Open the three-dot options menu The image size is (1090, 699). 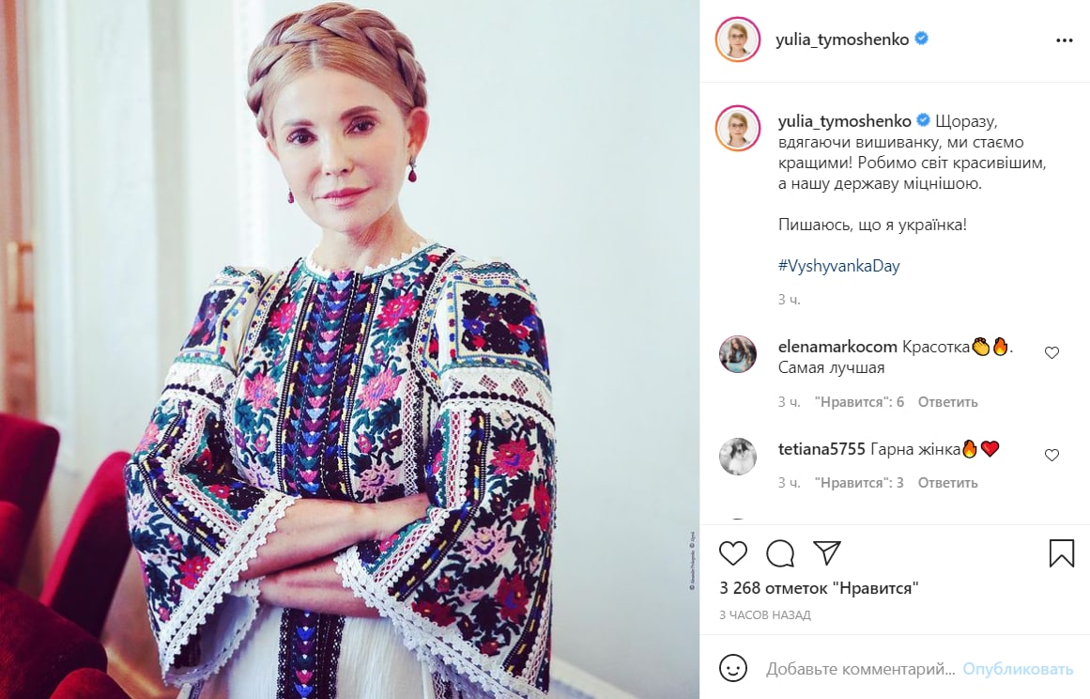click(x=1064, y=40)
